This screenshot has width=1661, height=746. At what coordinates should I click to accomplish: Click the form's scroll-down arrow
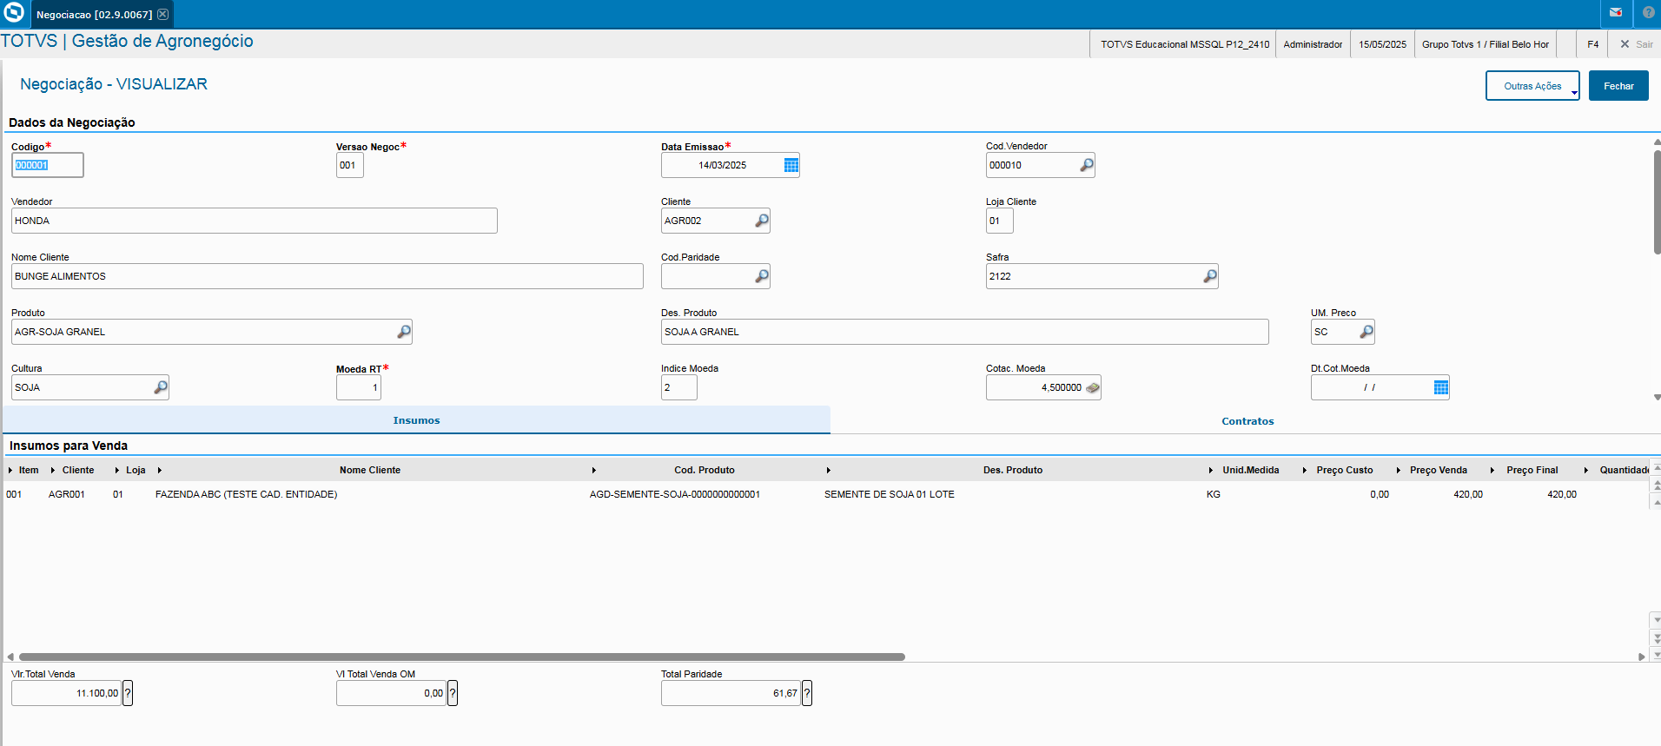click(1658, 397)
